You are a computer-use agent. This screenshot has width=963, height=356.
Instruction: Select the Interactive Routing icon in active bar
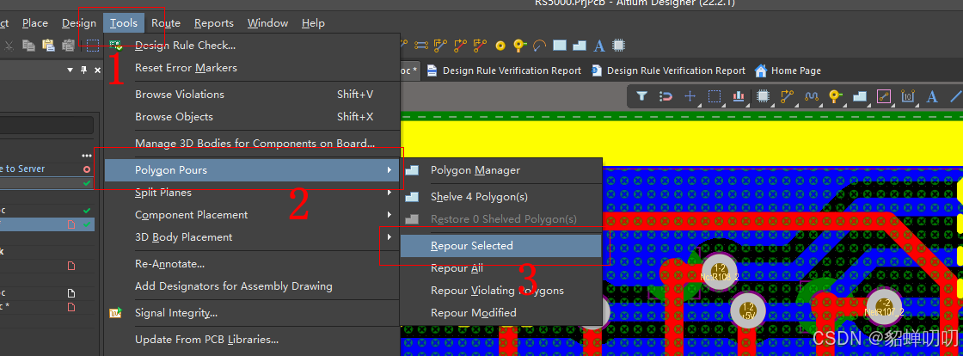[x=787, y=95]
